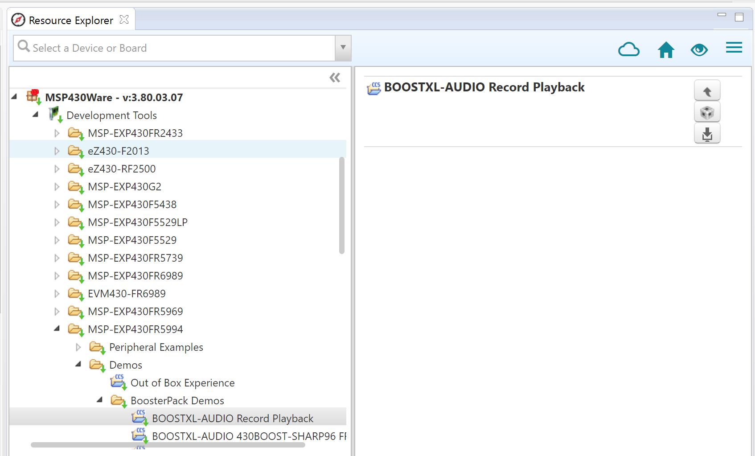Image resolution: width=755 pixels, height=456 pixels.
Task: Click the up arrow button
Action: pyautogui.click(x=707, y=91)
